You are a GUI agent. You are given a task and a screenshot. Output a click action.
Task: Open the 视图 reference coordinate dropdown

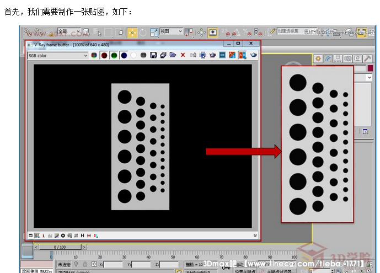171,31
